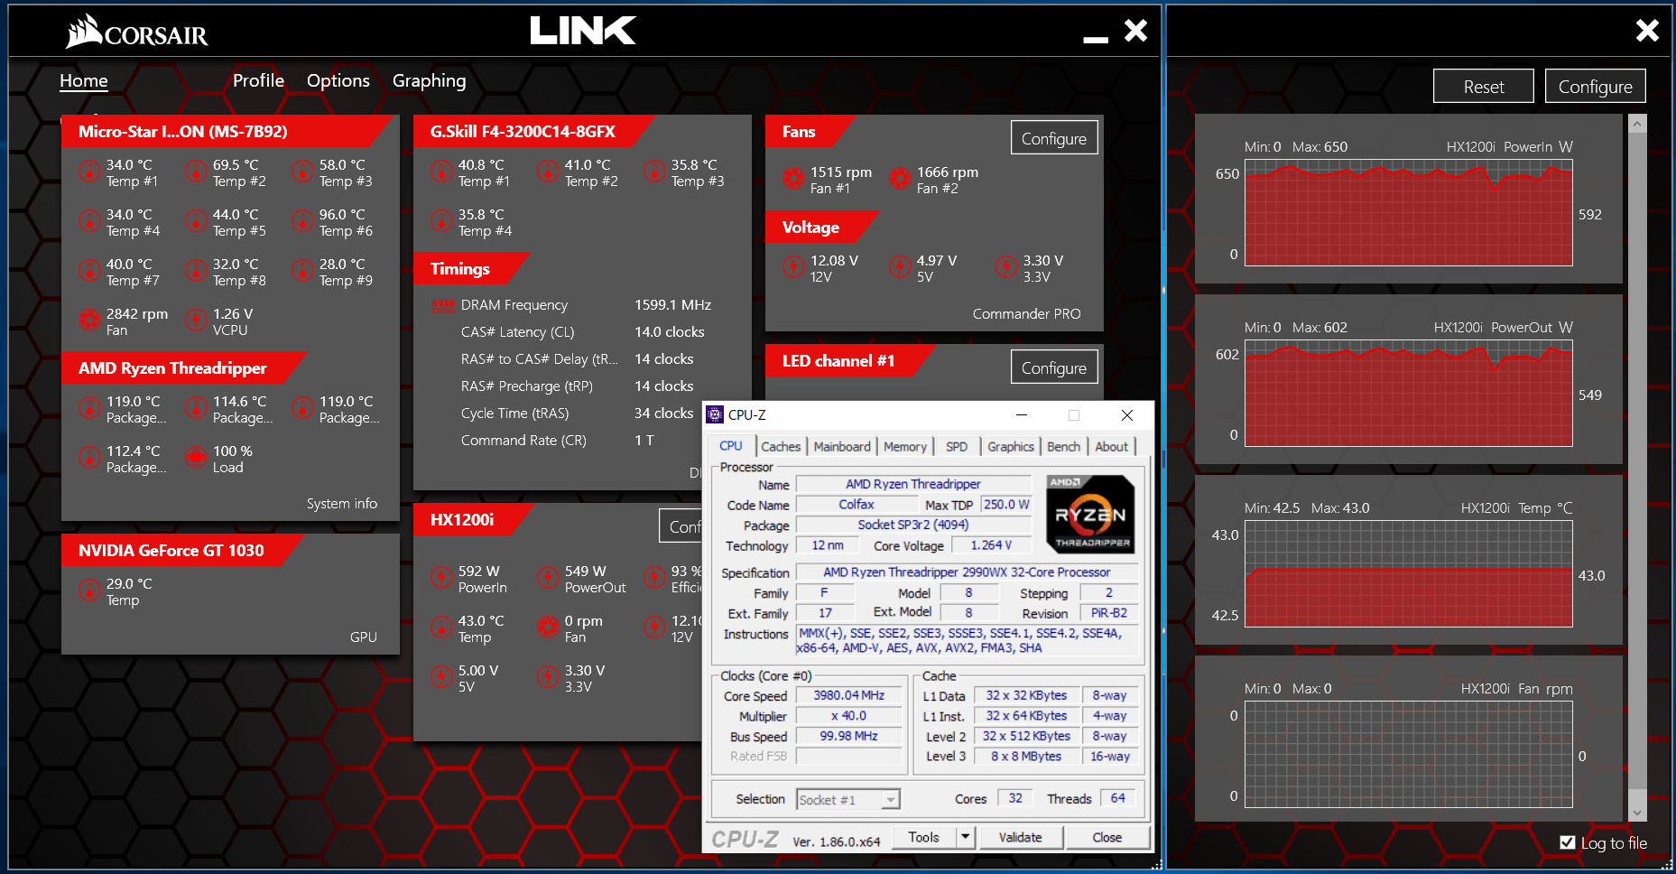Viewport: 1676px width, 874px height.
Task: Click Configure button in Fans panel
Action: pos(1053,138)
